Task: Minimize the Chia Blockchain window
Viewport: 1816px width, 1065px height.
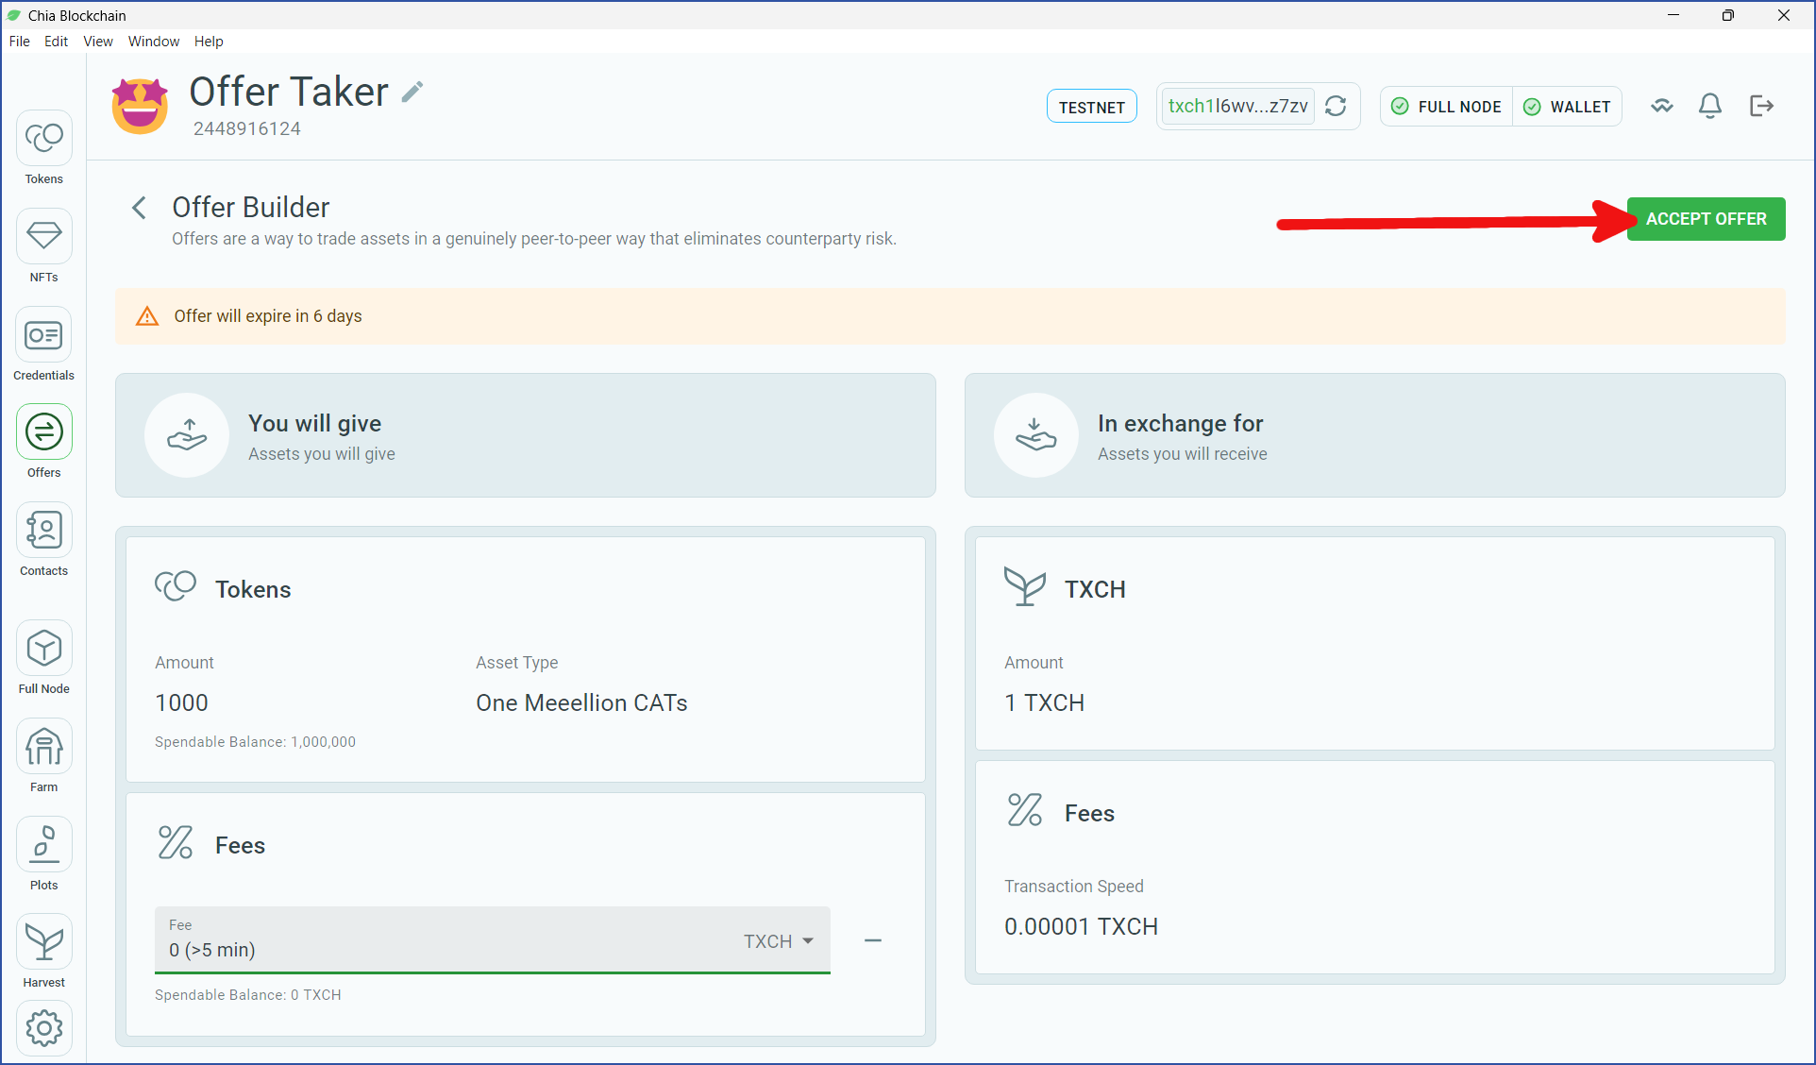Action: coord(1673,15)
